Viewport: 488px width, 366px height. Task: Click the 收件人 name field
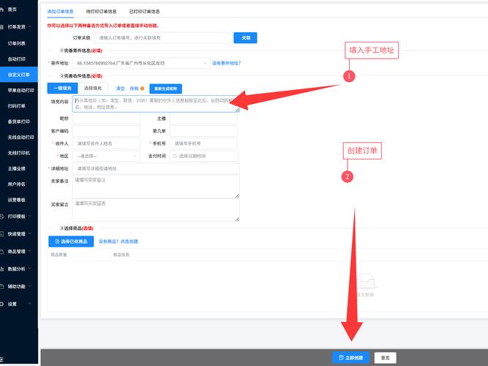[106, 143]
